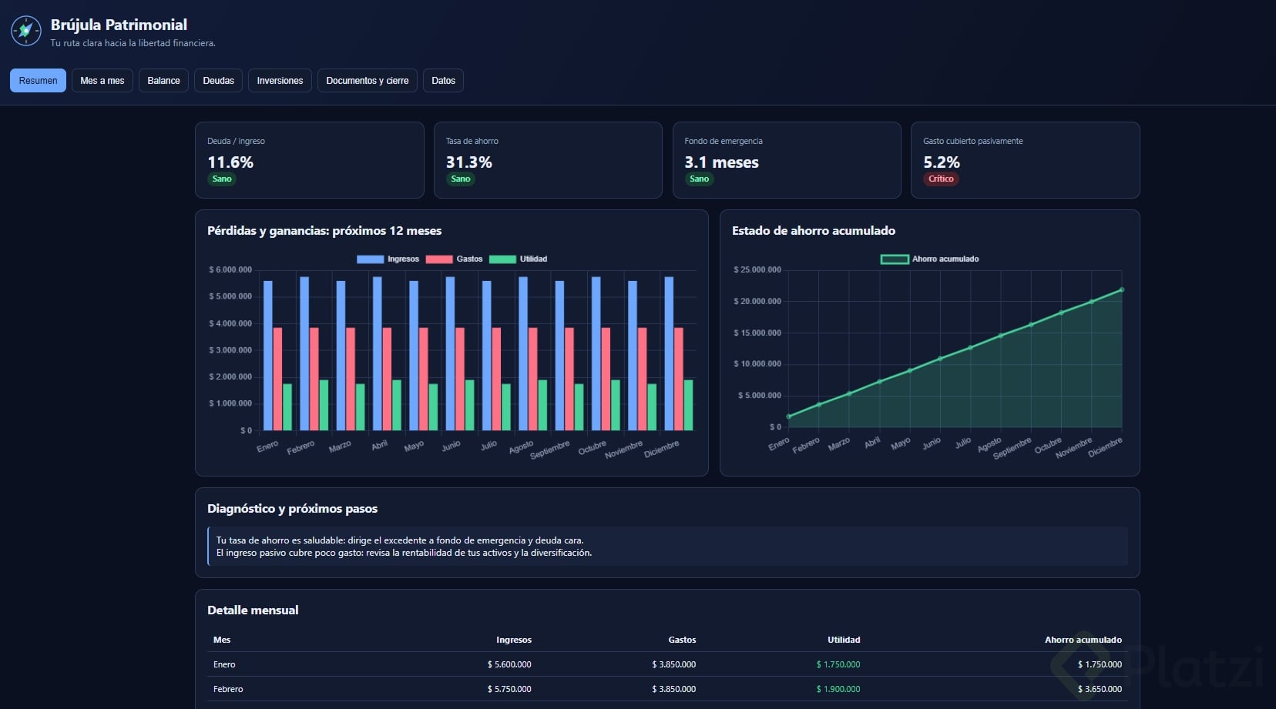The height and width of the screenshot is (709, 1276).
Task: Click the Fondo de emergencia 3.1 meses card
Action: pos(787,160)
